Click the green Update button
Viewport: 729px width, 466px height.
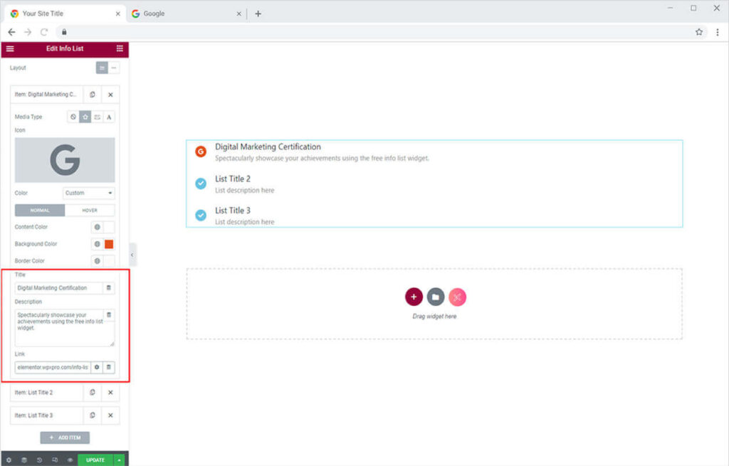[95, 460]
